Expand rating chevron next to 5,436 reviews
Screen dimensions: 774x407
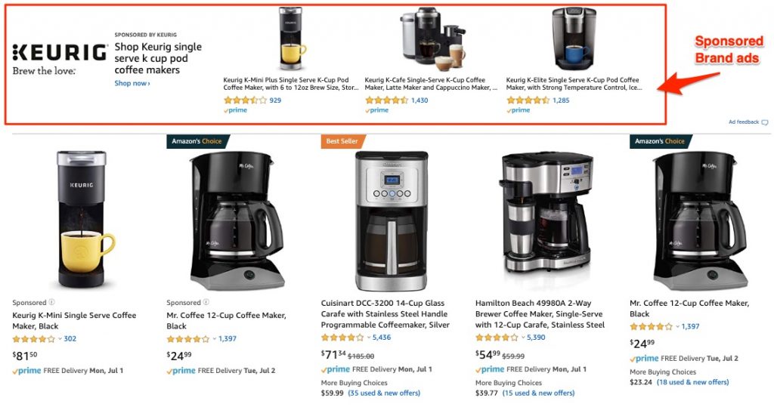(x=369, y=338)
